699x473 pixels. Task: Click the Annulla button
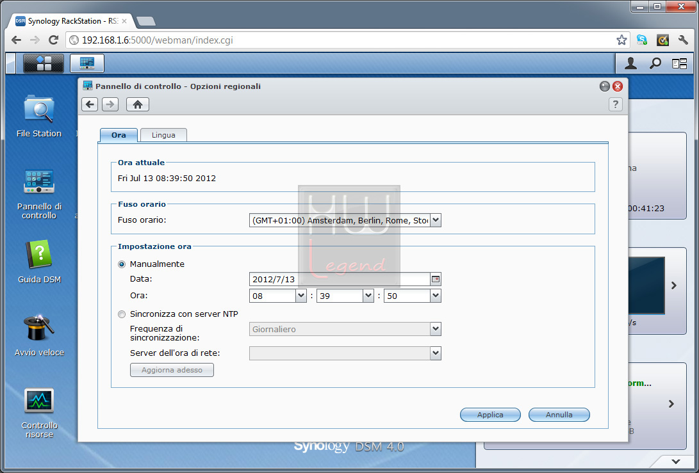coord(559,415)
